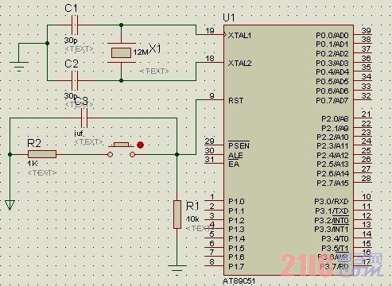The width and height of the screenshot is (392, 286).
Task: Select the P3.0/RXD pin 10
Action: tap(363, 200)
